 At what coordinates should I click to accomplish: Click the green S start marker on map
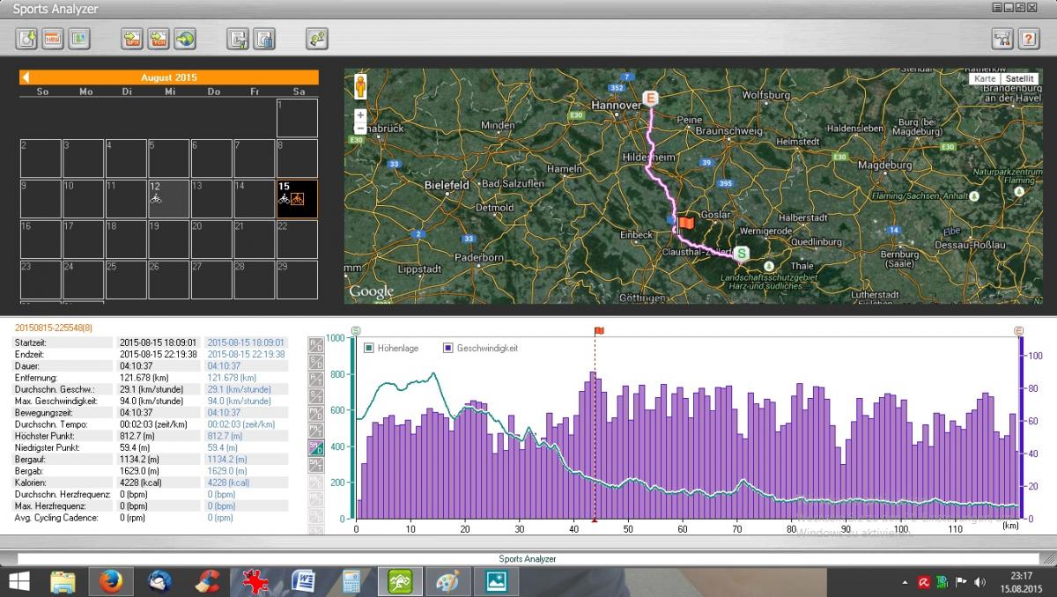[x=743, y=254]
